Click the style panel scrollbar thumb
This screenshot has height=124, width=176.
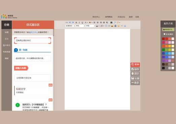click(x=54, y=33)
